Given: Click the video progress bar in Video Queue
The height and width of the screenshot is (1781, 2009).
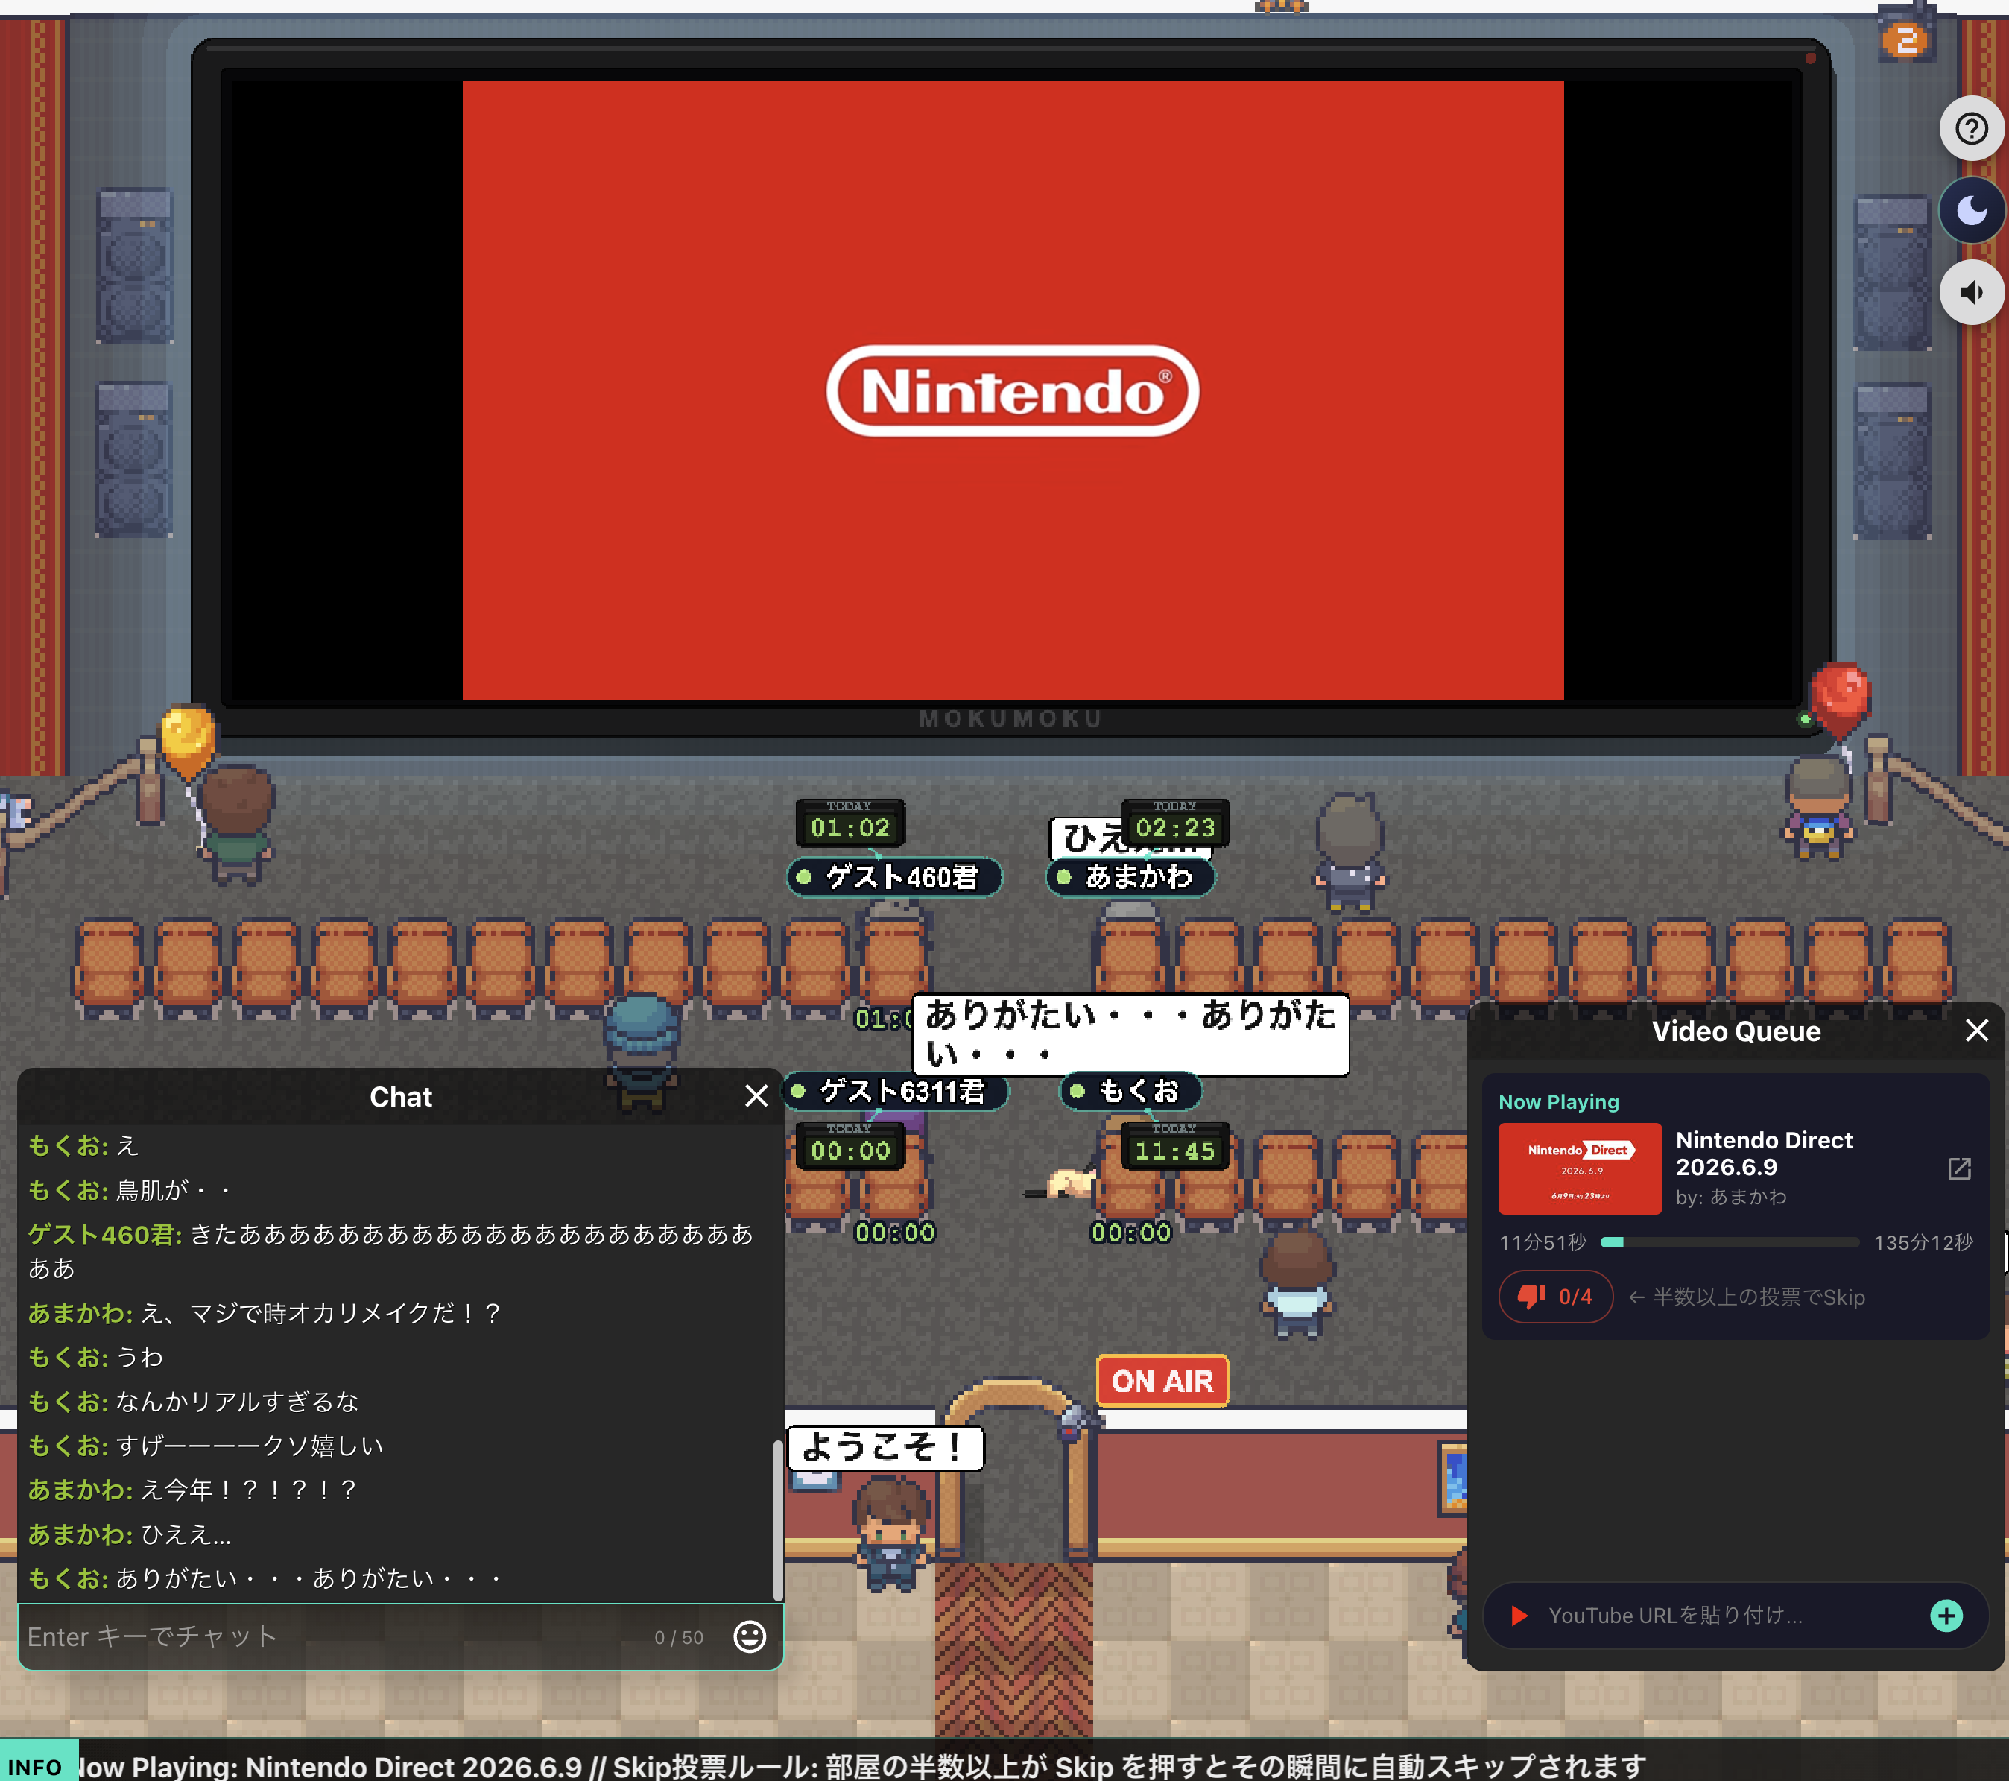Looking at the screenshot, I should (x=1729, y=1242).
